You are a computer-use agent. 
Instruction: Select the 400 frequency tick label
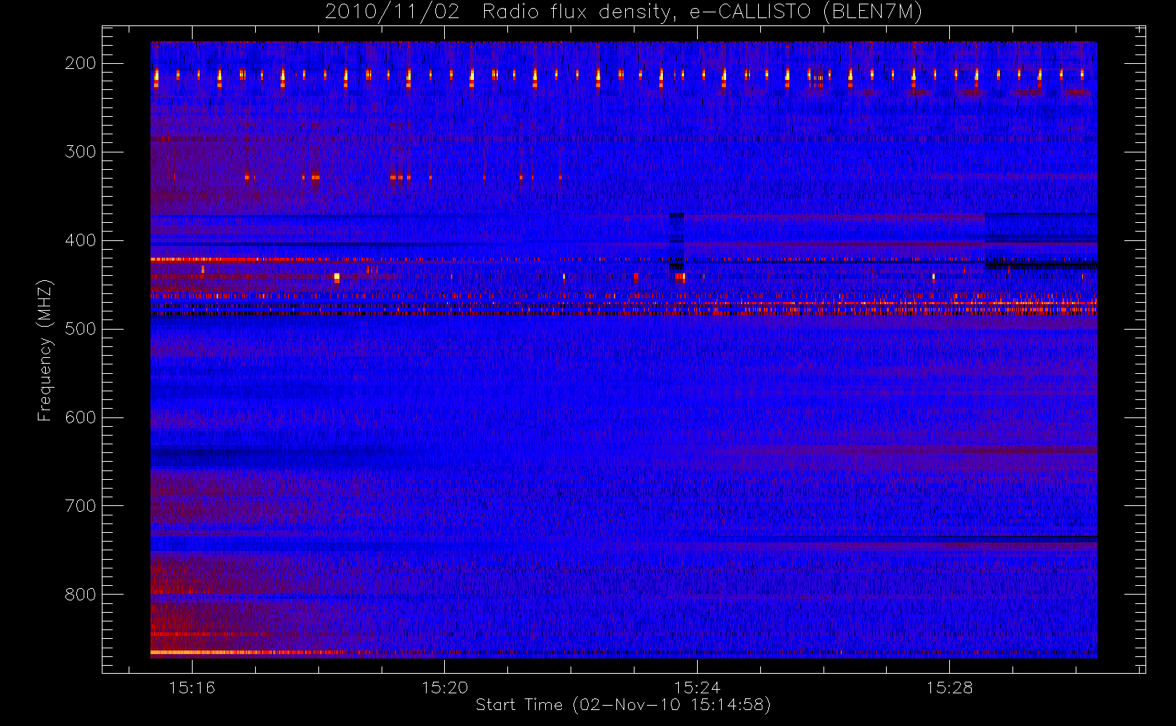click(81, 240)
